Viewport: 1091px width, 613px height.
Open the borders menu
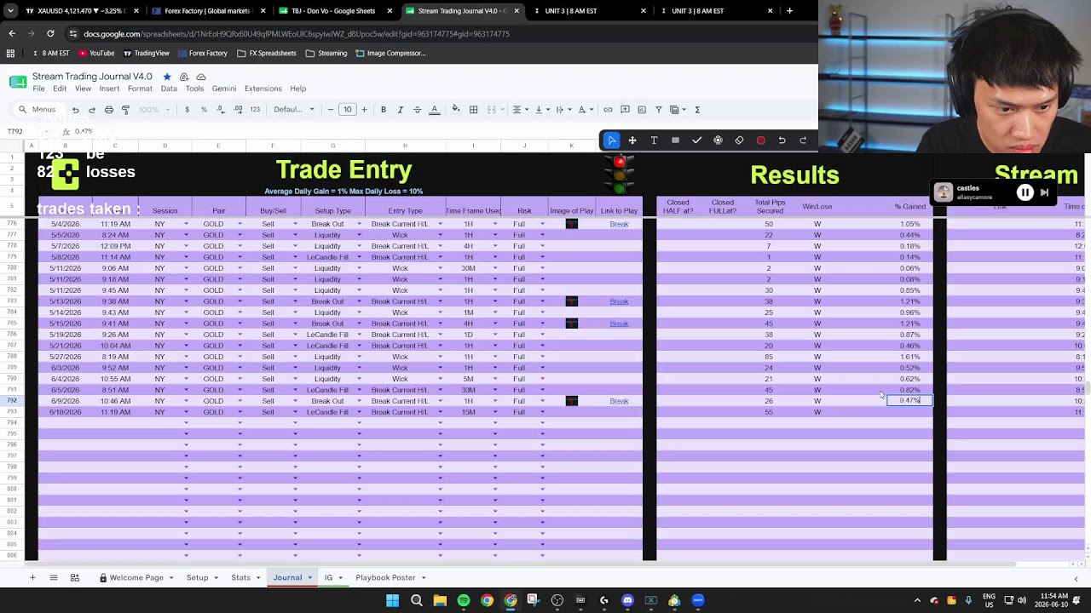click(x=474, y=110)
